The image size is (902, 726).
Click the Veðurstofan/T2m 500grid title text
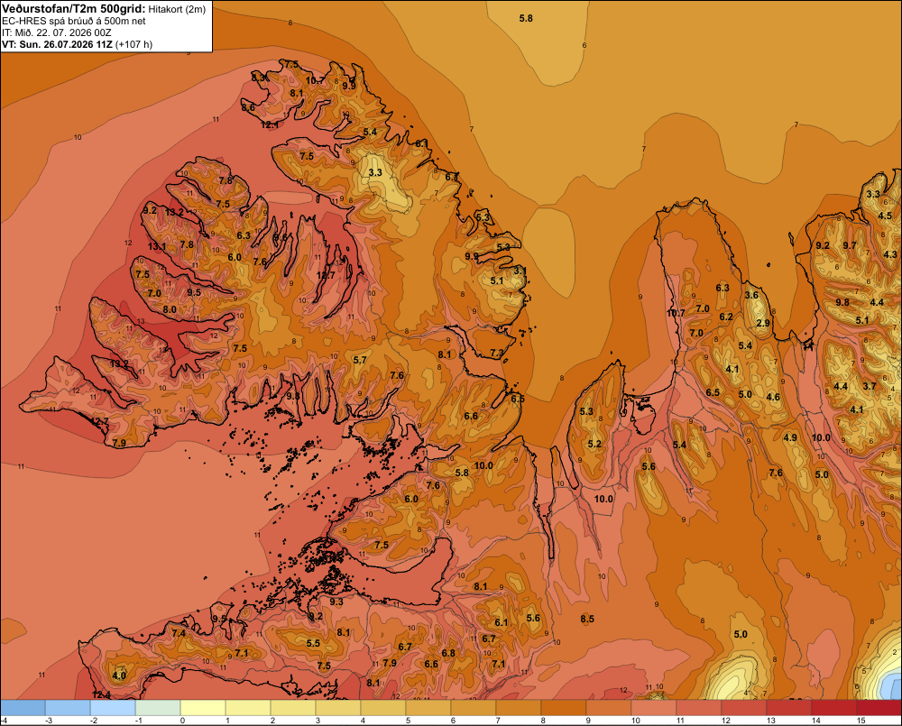coord(73,9)
